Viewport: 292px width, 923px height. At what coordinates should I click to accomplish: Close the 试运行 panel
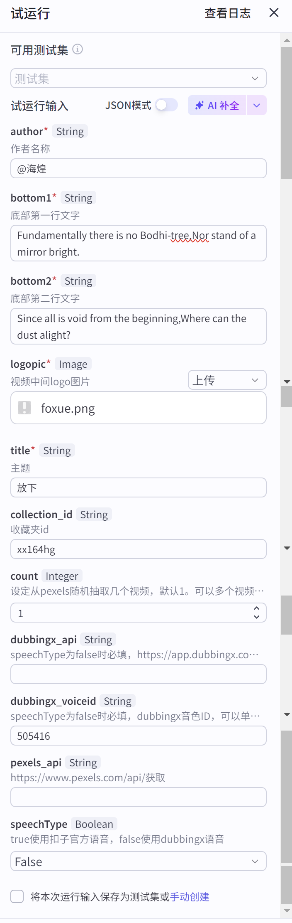click(274, 13)
